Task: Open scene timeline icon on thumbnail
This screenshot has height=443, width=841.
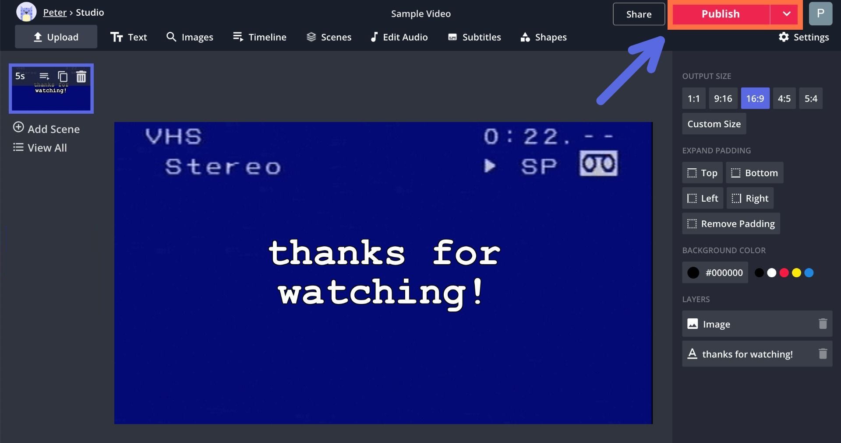Action: pyautogui.click(x=44, y=77)
